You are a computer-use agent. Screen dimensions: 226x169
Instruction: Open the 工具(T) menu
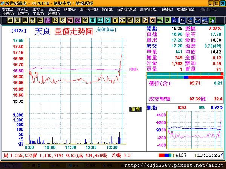click(x=38, y=14)
